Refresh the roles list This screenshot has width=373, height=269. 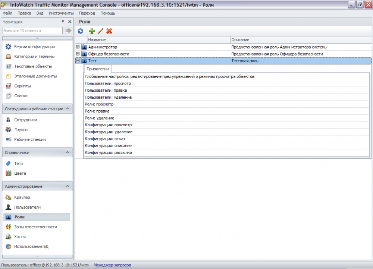[x=81, y=31]
